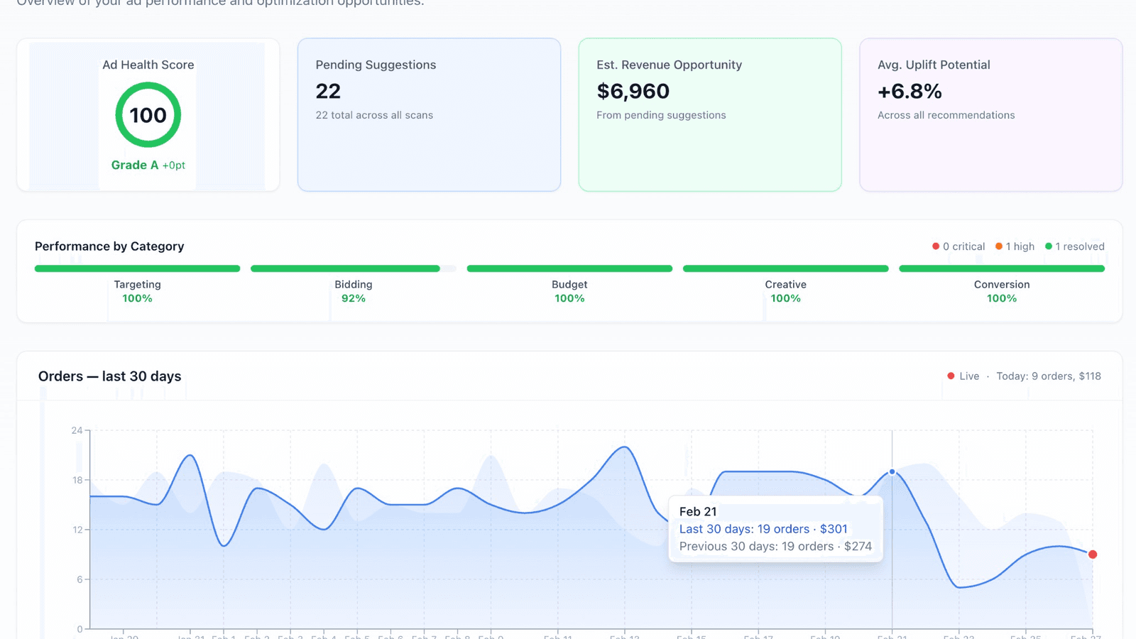1136x639 pixels.
Task: Click the '+6.8%' uplift value
Action: coord(910,91)
